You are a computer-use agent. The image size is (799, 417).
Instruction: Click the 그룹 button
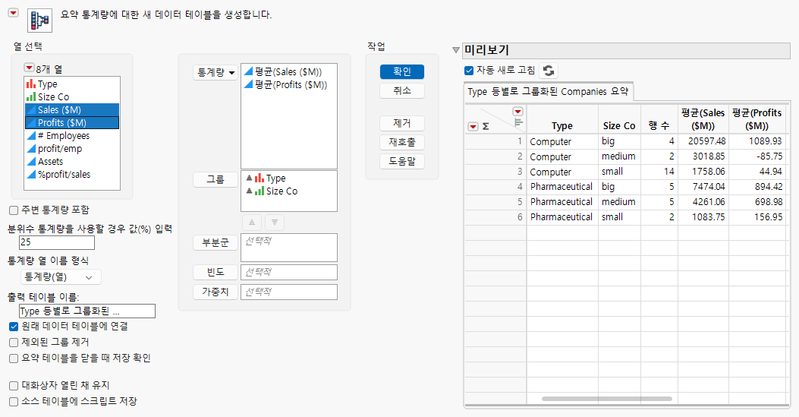215,179
